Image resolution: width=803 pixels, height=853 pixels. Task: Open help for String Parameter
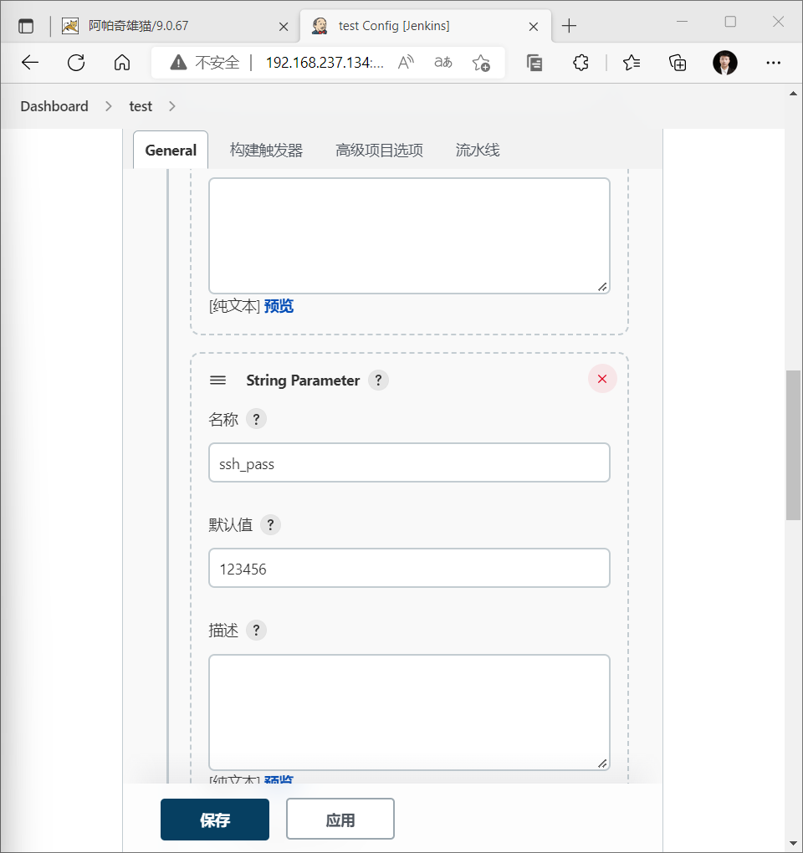tap(378, 380)
